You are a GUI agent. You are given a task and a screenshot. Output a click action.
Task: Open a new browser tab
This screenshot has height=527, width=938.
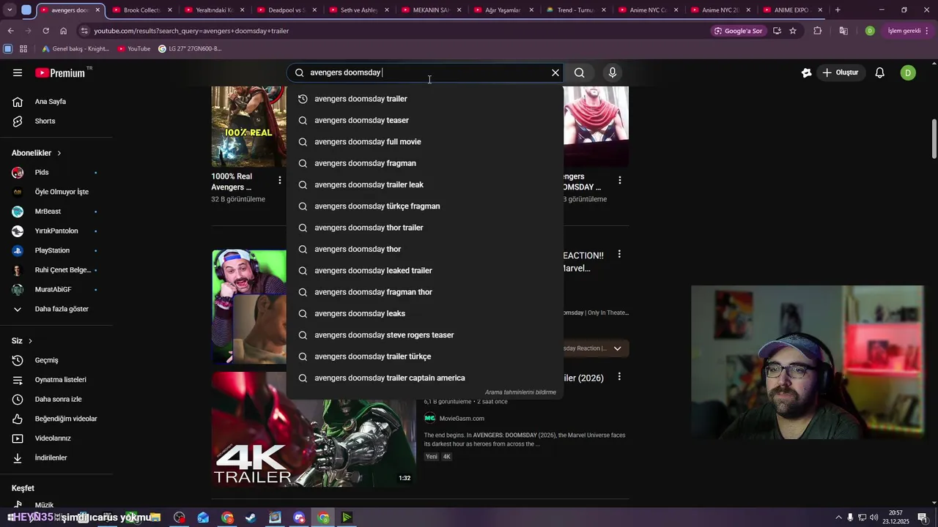(x=838, y=10)
